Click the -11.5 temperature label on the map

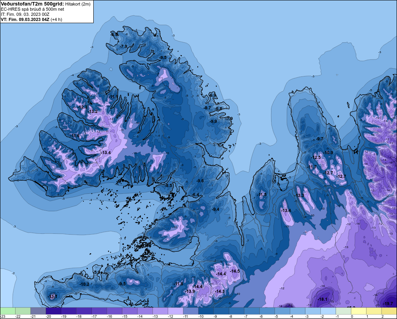click(262, 195)
